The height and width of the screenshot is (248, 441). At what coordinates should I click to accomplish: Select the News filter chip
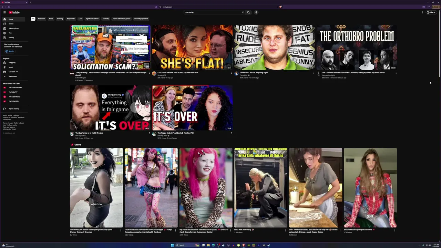[51, 19]
